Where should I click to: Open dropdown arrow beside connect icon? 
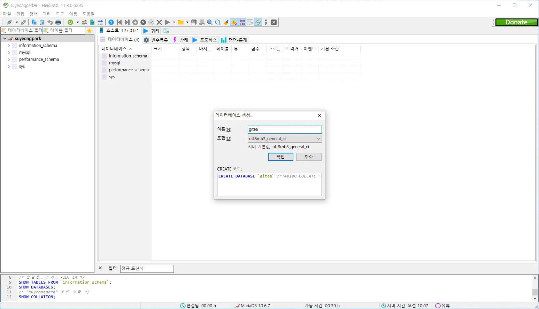(x=16, y=22)
